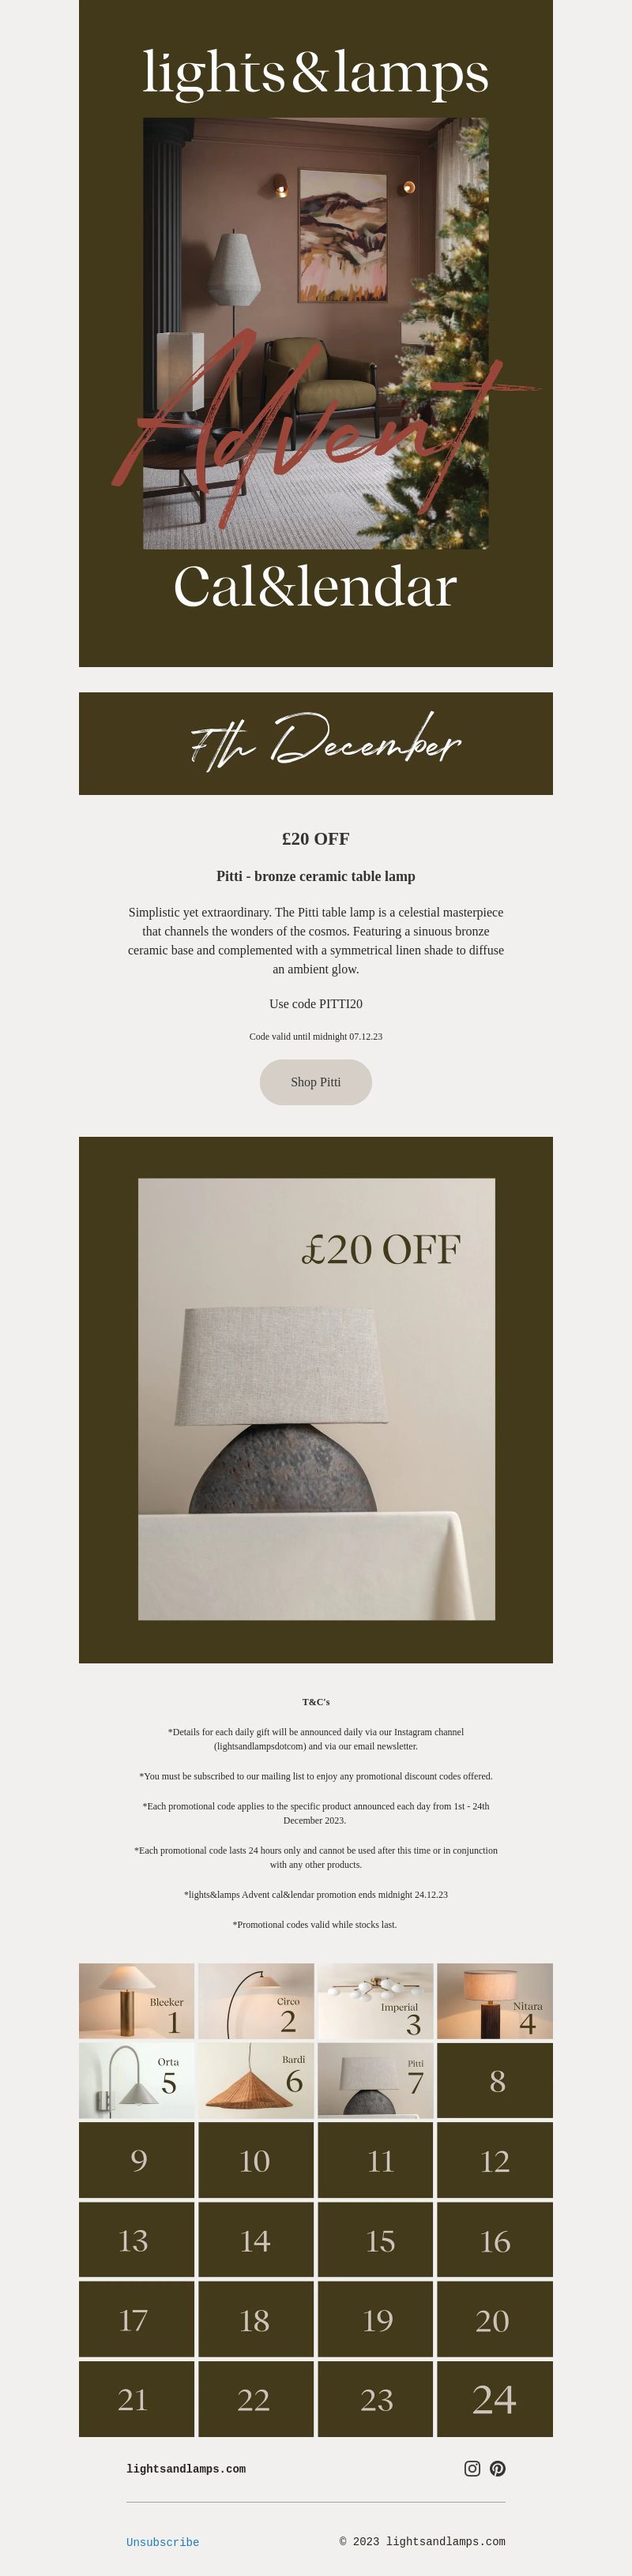Click the 7th December banner
Image resolution: width=632 pixels, height=2576 pixels.
pos(316,743)
